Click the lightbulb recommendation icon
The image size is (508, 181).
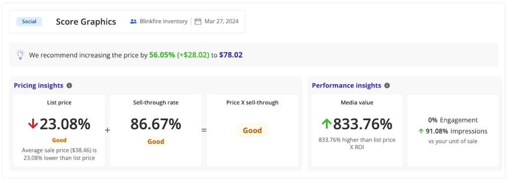pyautogui.click(x=20, y=55)
